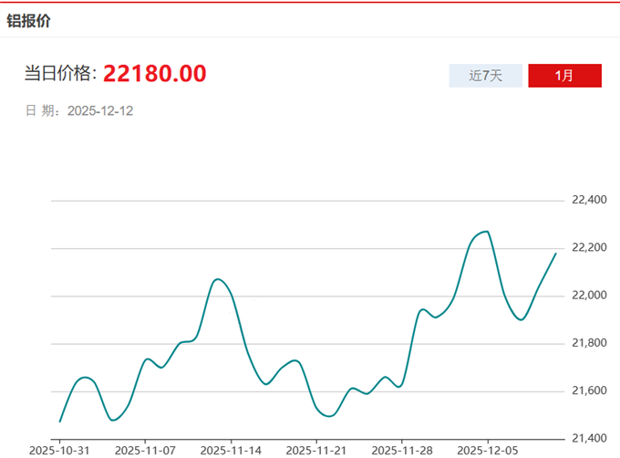Click the 21,400 y-axis label
Viewport: 620px width, 458px height.
point(589,439)
